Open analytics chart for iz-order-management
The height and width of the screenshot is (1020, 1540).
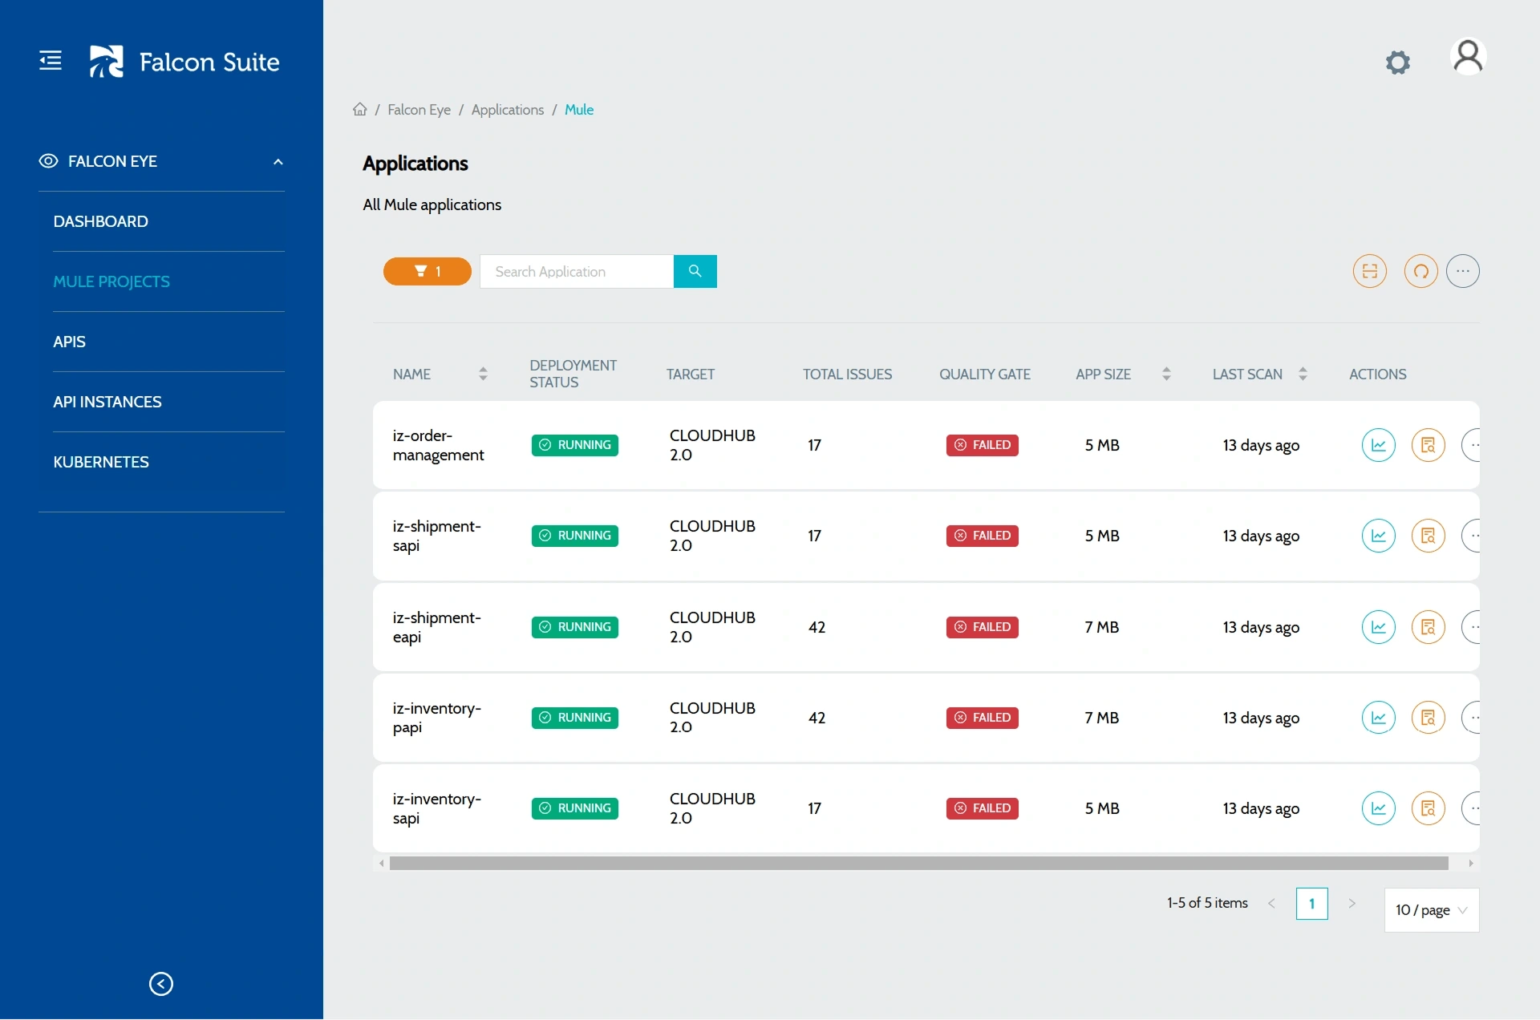[x=1378, y=445]
